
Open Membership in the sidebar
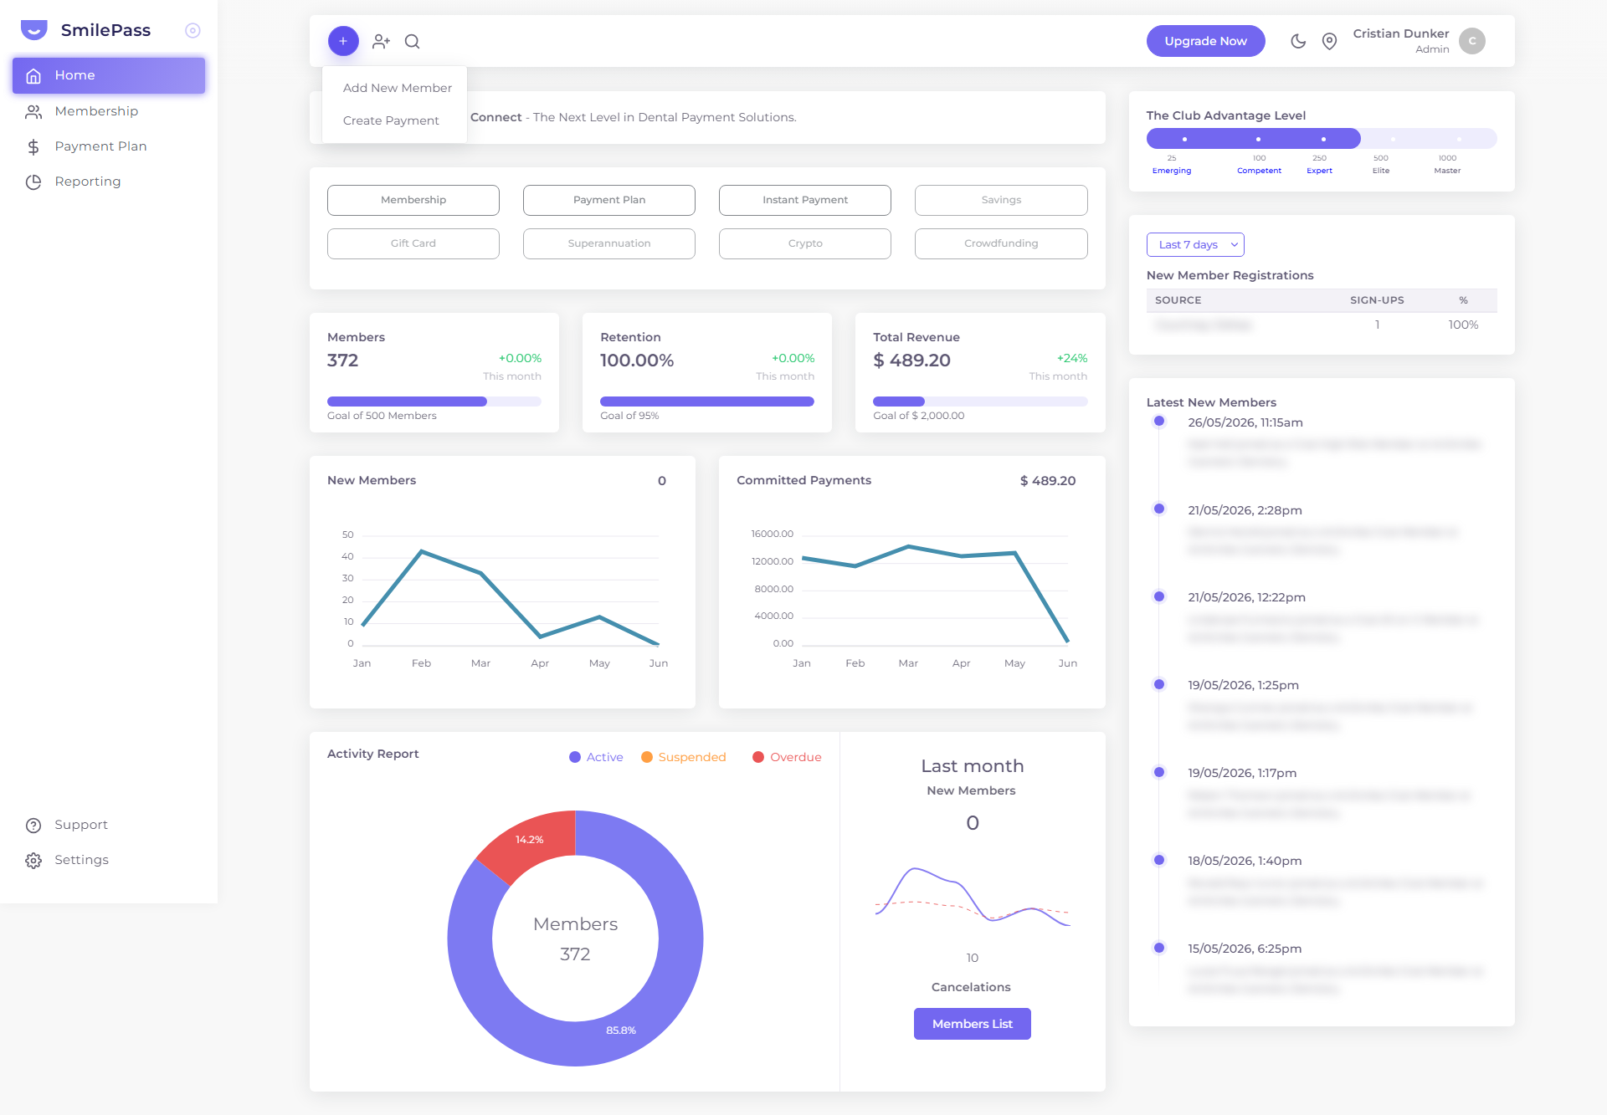coord(109,111)
